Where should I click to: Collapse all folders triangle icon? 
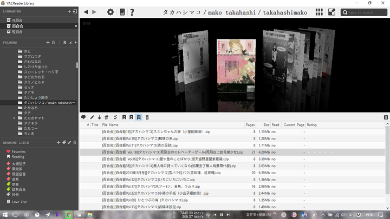tap(70, 43)
